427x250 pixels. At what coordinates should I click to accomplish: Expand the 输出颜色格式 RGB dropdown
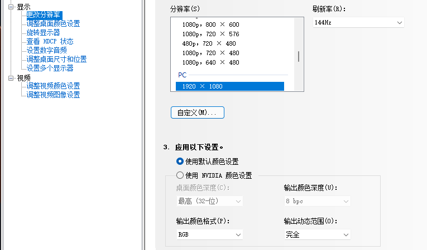click(x=209, y=234)
